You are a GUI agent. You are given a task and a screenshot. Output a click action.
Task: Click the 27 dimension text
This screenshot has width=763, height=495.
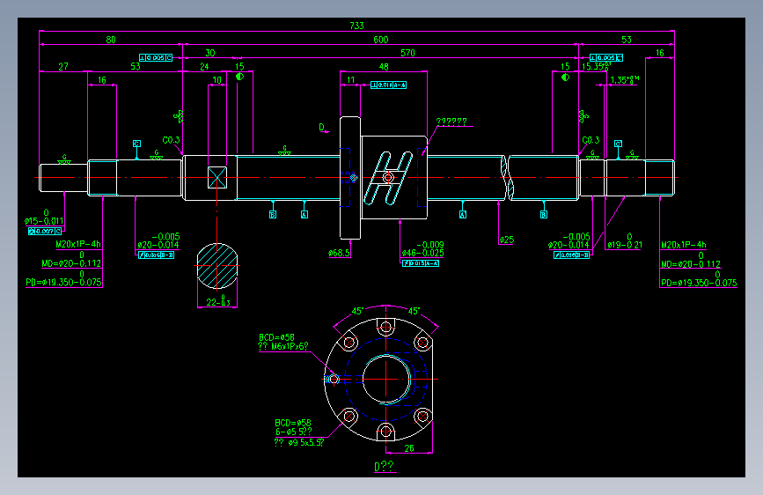pos(63,66)
